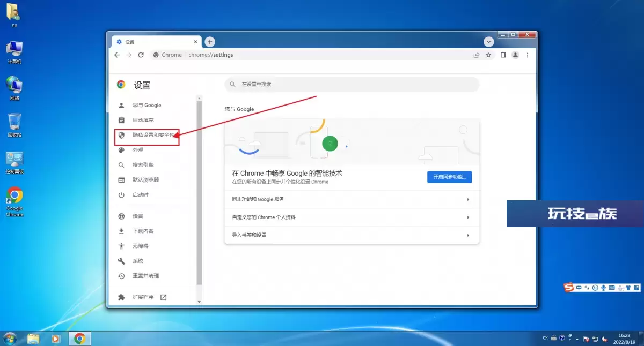644x346 pixels.
Task: Select the Google Chrome desktop shortcut
Action: pos(14,202)
